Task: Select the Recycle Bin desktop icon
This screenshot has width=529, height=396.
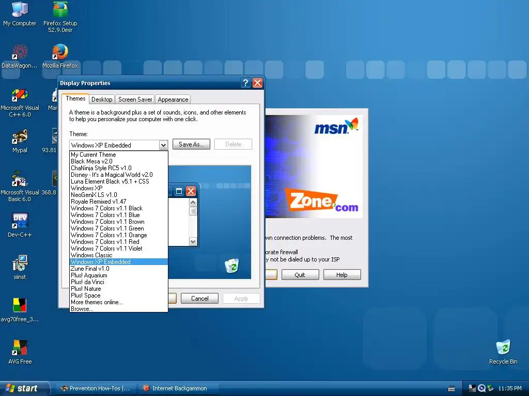Action: (503, 352)
